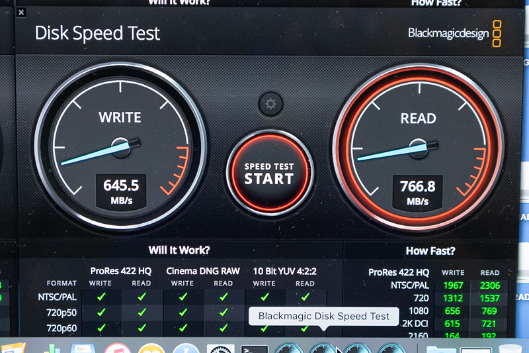
Task: Open the App Store dock icon
Action: click(186, 348)
